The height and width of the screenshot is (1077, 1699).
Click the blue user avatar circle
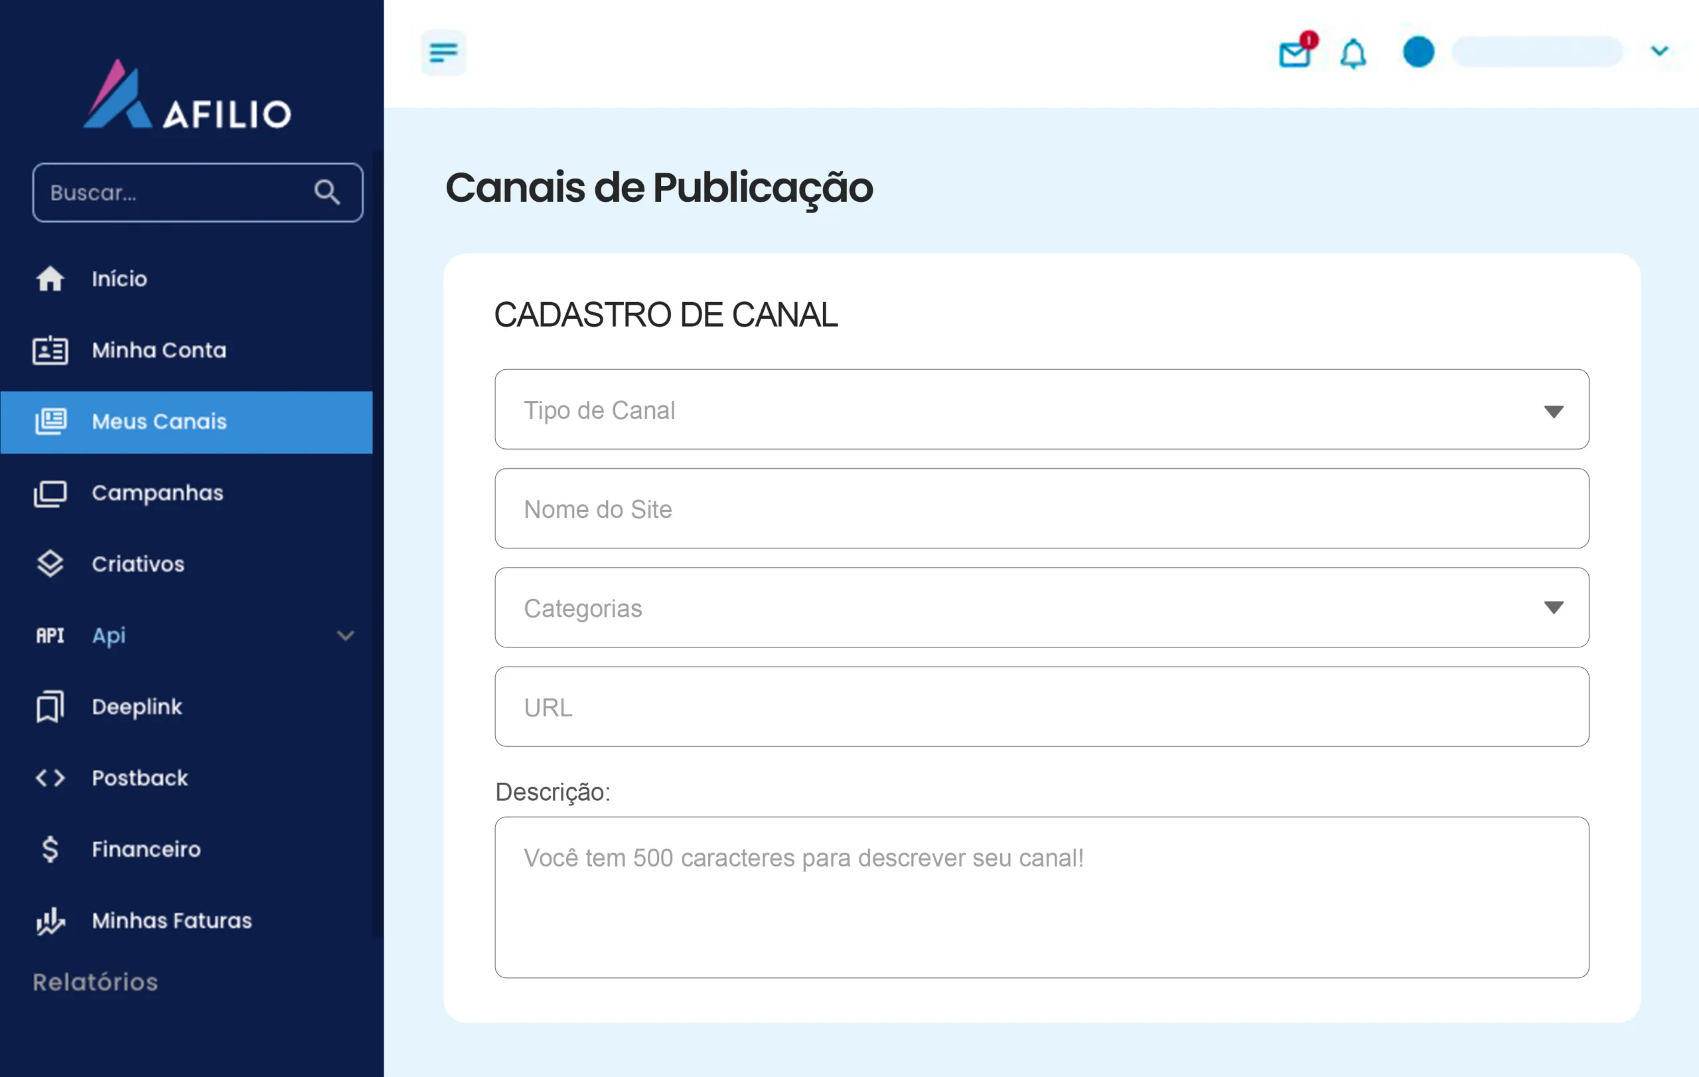pyautogui.click(x=1418, y=52)
